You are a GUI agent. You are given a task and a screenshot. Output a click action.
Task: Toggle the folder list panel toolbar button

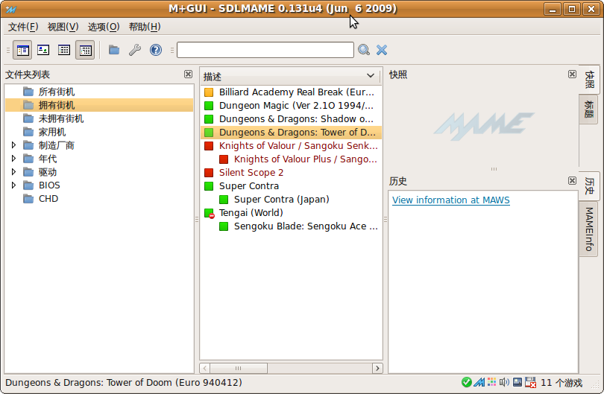pos(22,50)
